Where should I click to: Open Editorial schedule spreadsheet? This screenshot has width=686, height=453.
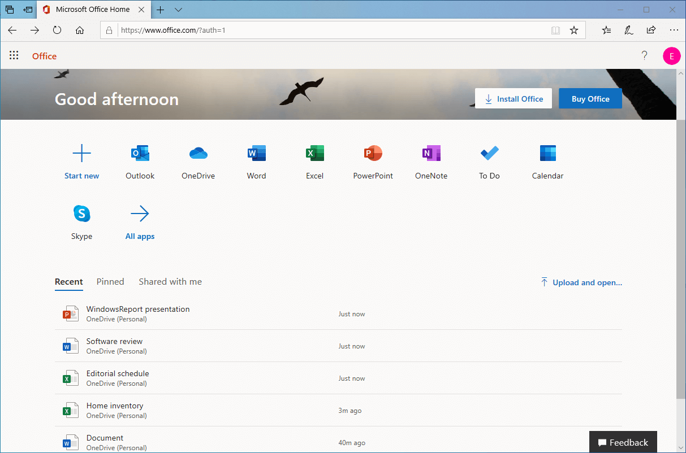338,378
